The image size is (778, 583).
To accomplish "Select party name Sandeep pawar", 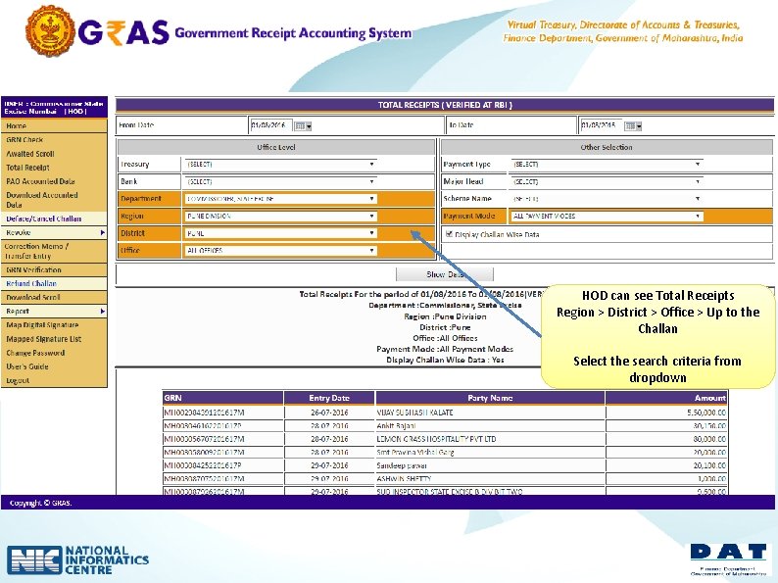I will pos(402,465).
